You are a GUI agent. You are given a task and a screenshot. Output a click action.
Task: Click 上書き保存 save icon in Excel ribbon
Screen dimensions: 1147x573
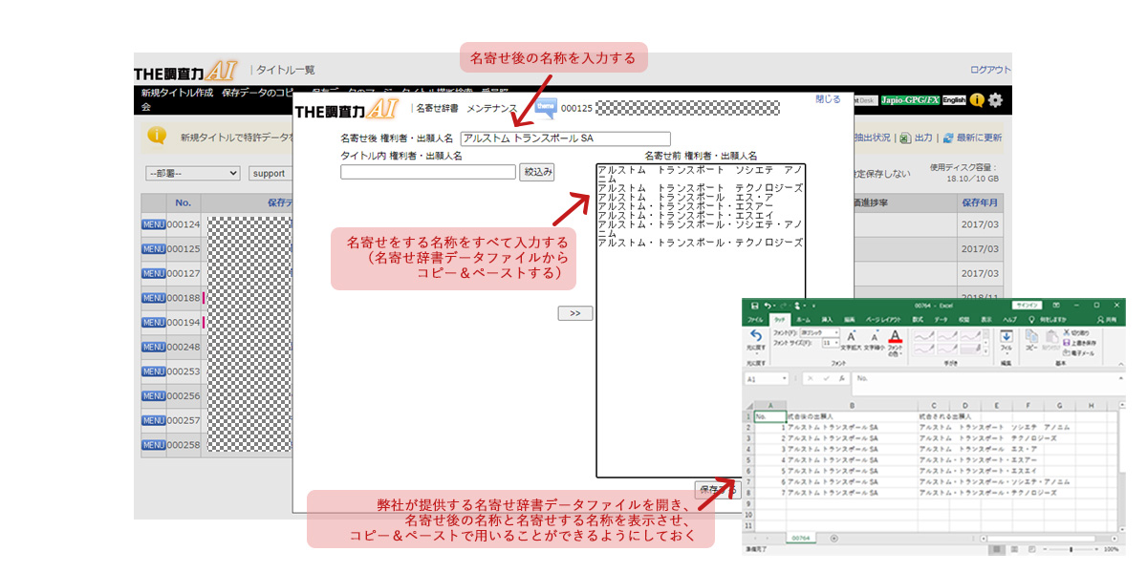pos(1066,343)
